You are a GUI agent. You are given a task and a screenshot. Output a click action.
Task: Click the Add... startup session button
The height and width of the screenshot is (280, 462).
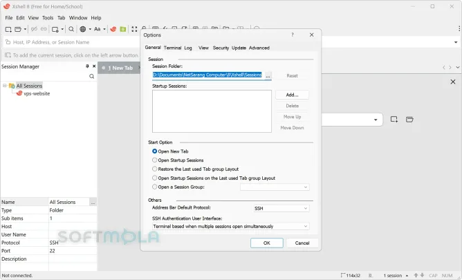[x=292, y=95]
